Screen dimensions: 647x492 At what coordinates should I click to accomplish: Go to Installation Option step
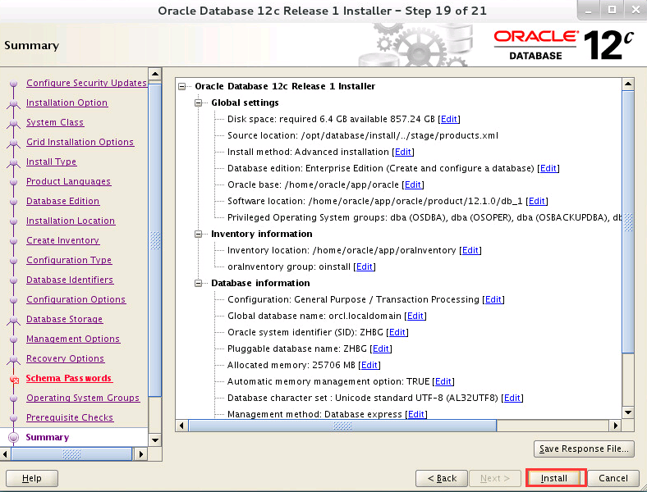click(x=67, y=102)
